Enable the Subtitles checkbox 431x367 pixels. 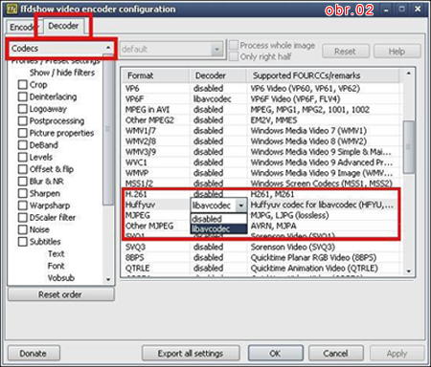pos(23,242)
